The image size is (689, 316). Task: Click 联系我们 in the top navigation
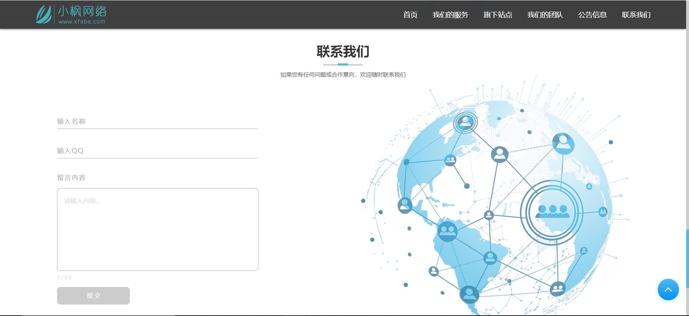[636, 15]
